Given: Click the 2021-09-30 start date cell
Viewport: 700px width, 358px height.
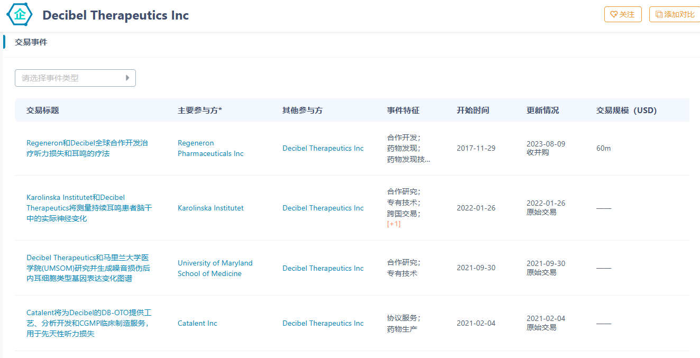Looking at the screenshot, I should pos(476,268).
